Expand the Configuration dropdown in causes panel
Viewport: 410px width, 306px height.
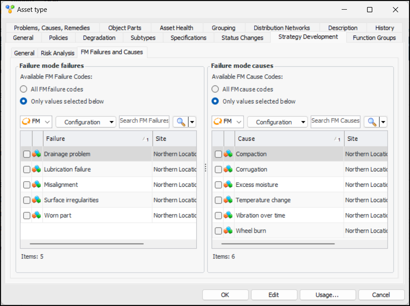pyautogui.click(x=277, y=122)
